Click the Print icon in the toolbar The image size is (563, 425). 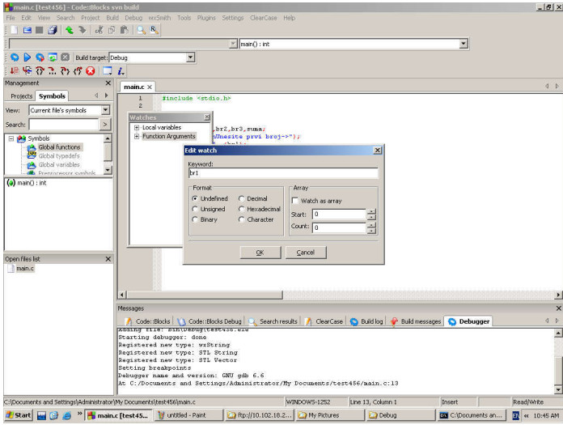click(x=53, y=30)
